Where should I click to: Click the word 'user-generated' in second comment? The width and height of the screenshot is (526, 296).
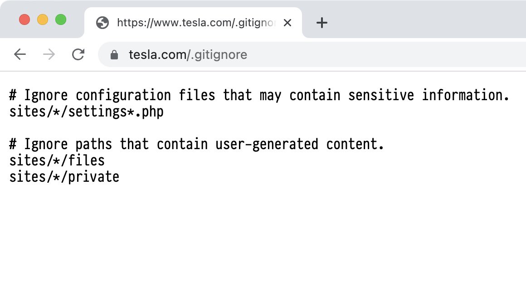(x=267, y=144)
